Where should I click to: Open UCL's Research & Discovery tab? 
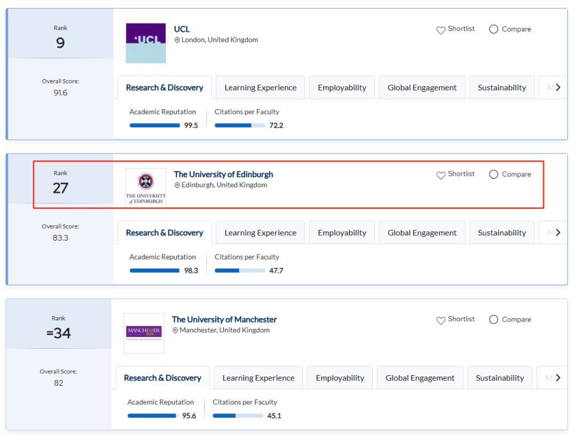click(165, 87)
